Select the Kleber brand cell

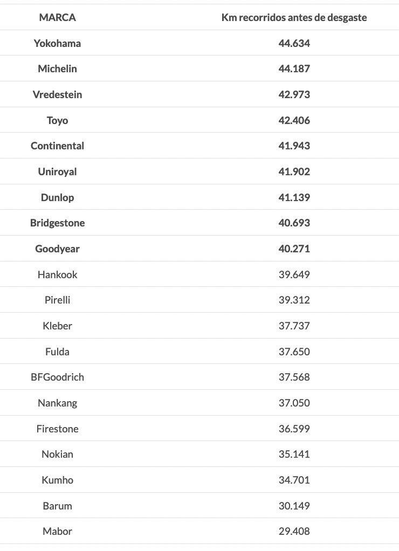click(57, 326)
